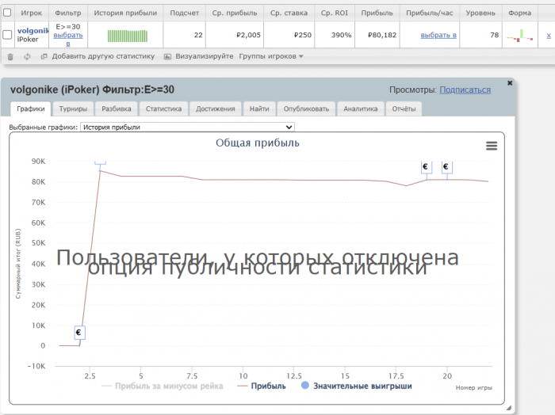Sort by the Игрок column header
Image resolution: width=555 pixels, height=415 pixels.
click(31, 13)
